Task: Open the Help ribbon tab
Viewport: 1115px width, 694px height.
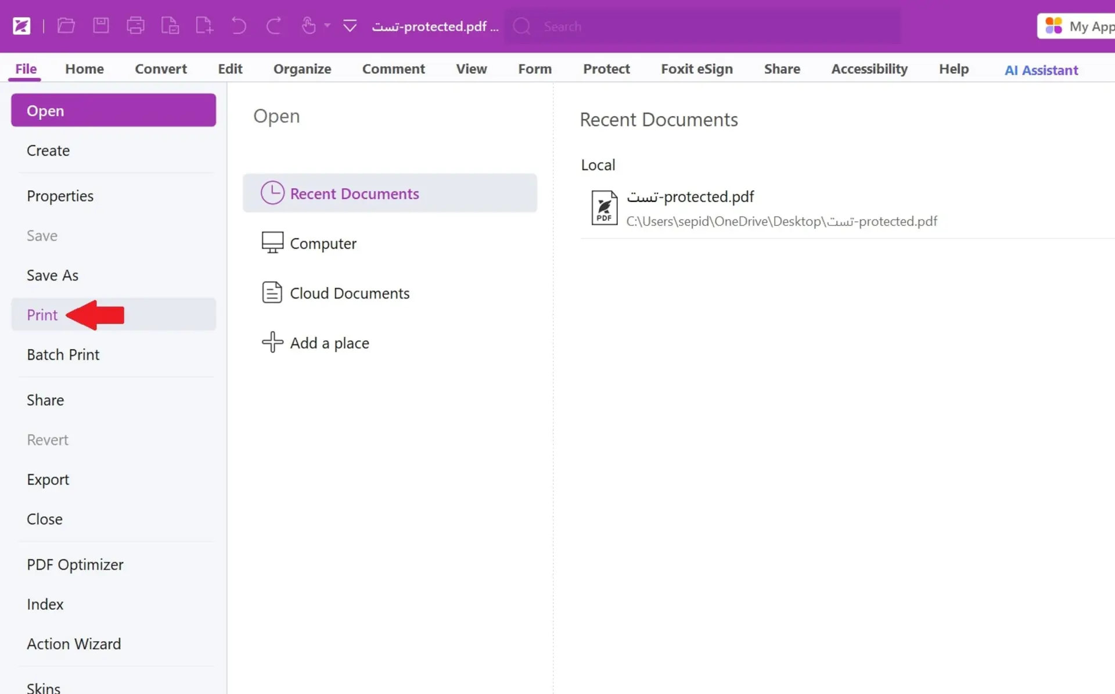Action: point(954,69)
